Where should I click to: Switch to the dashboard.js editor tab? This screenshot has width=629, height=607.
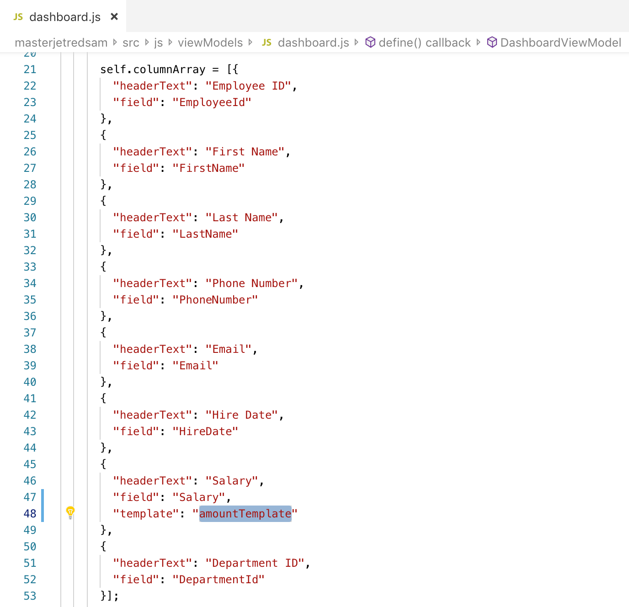click(64, 16)
